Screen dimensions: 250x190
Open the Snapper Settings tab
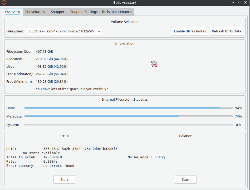[x=84, y=12]
